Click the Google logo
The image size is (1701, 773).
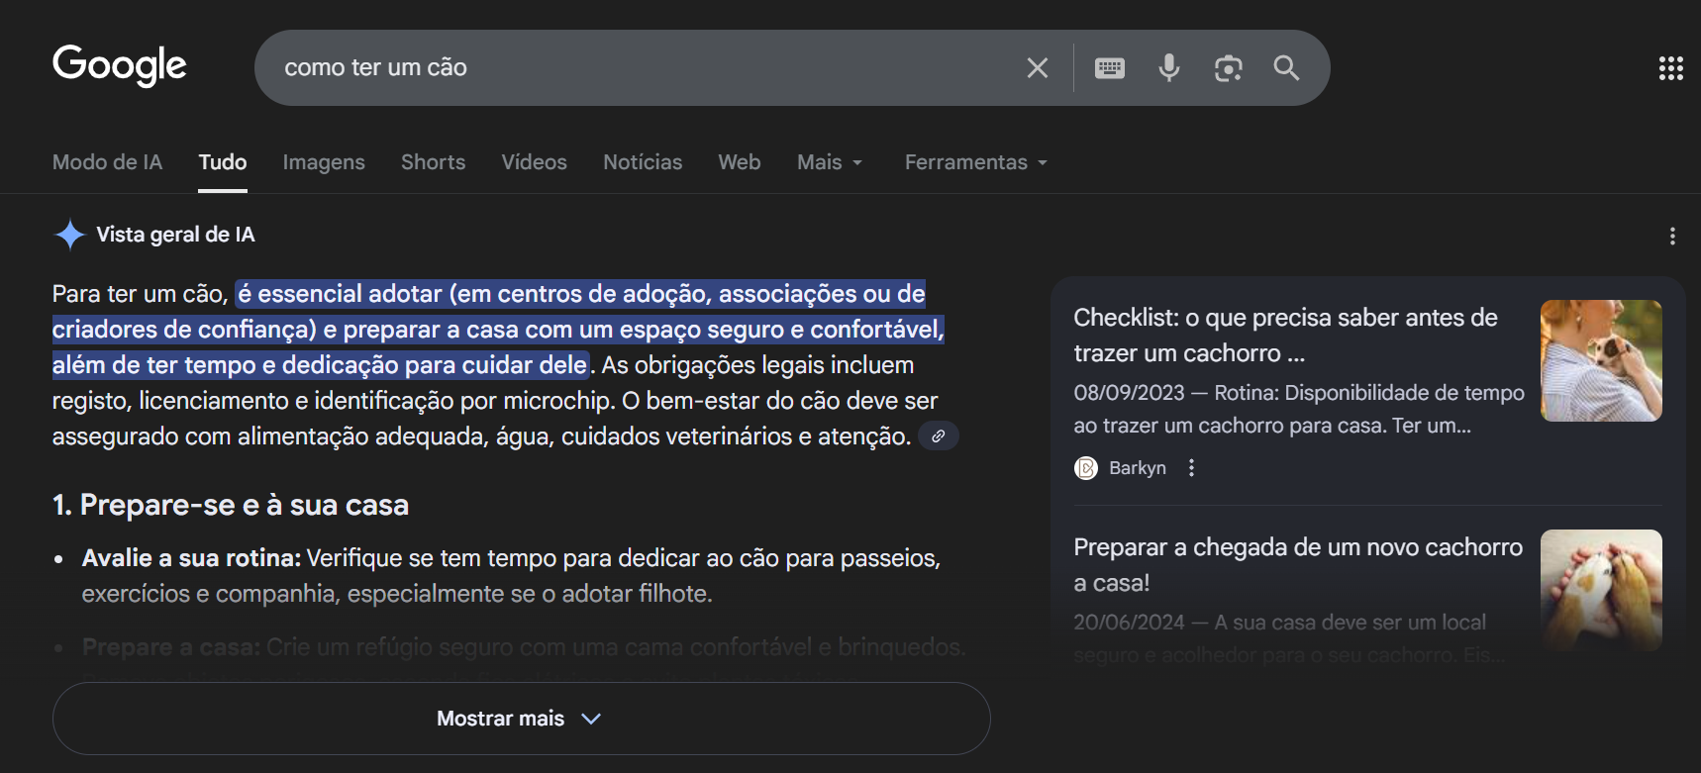point(119,65)
